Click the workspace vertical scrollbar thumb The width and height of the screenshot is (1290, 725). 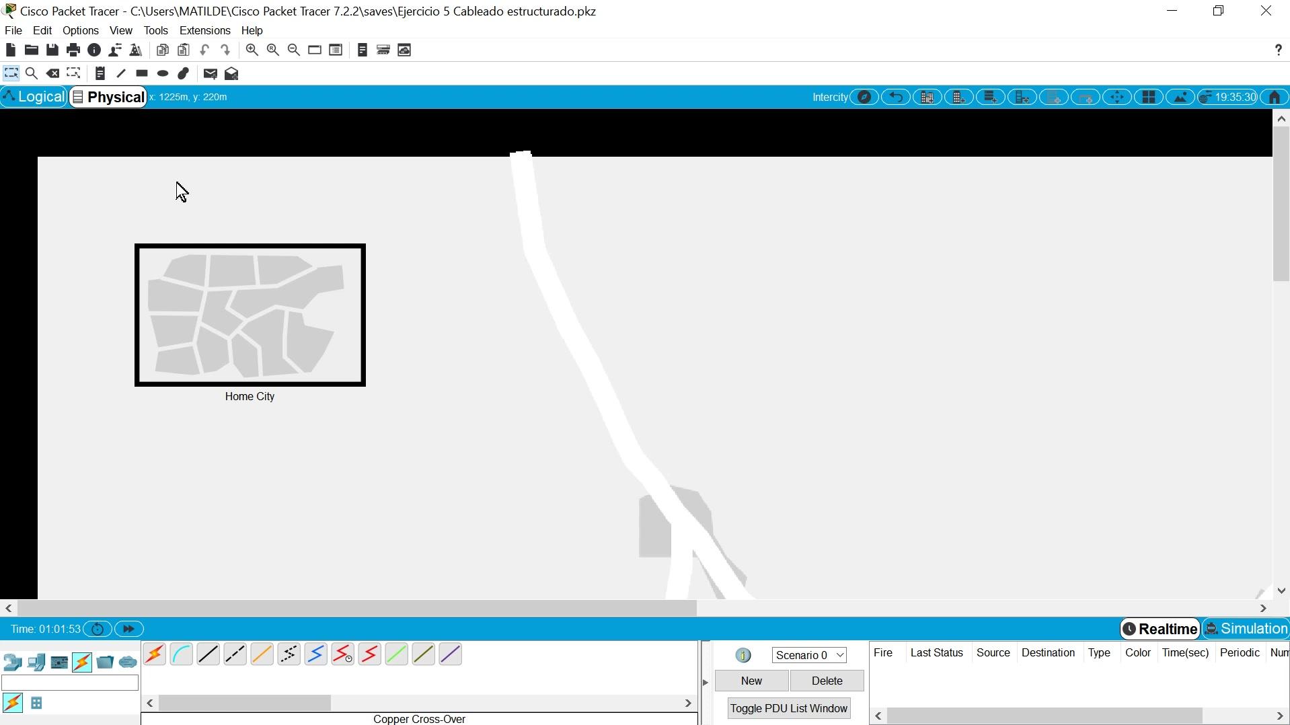coord(1282,204)
